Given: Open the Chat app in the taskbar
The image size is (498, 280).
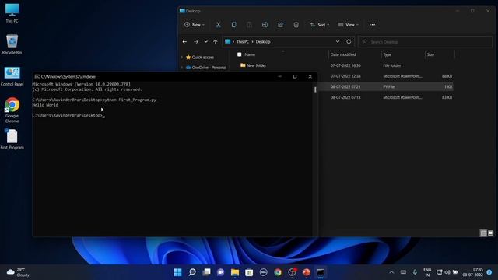Looking at the screenshot, I should [220, 272].
